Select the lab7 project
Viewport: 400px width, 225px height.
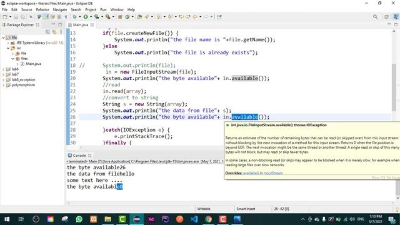pos(15,74)
